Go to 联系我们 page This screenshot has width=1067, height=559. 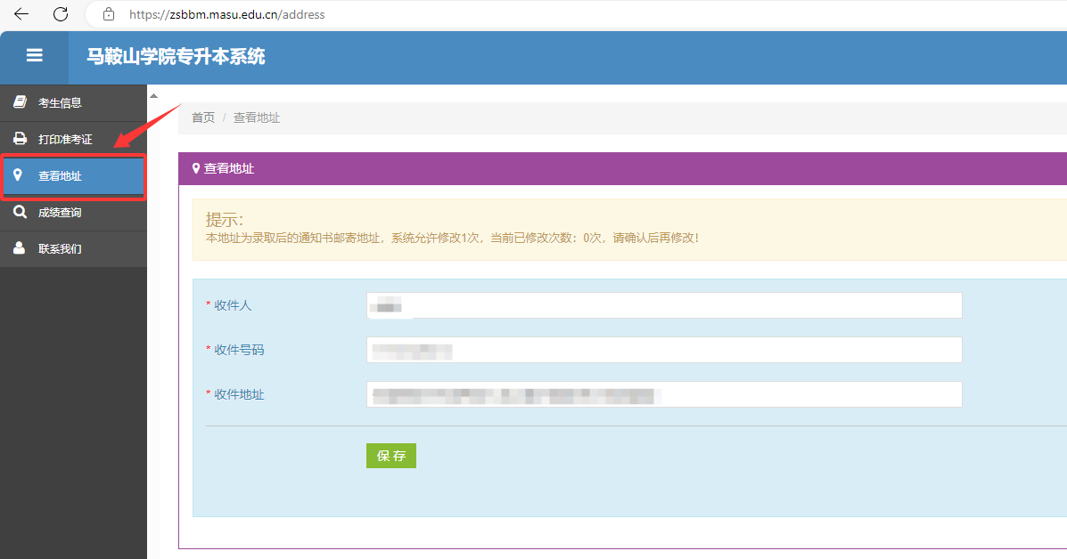pyautogui.click(x=60, y=249)
